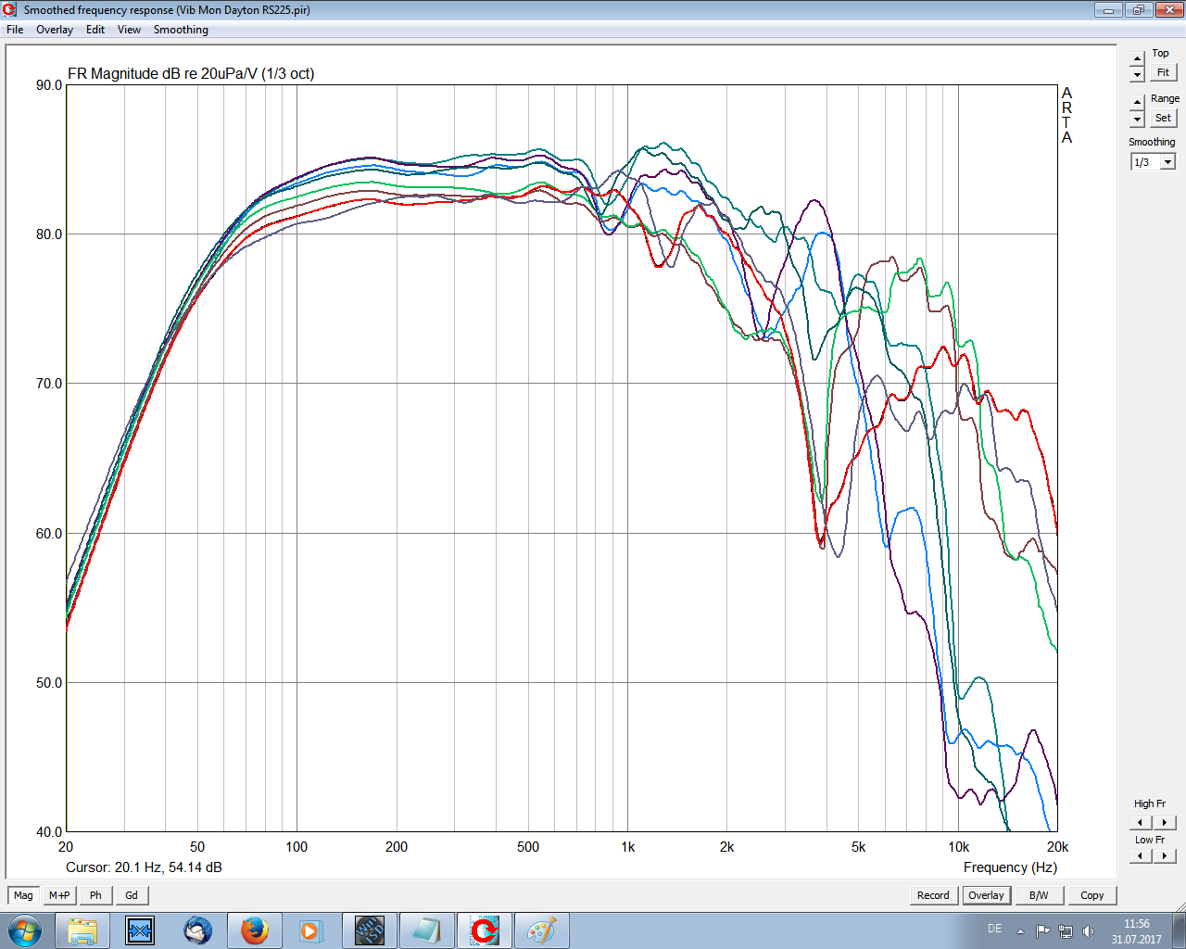Click the cursor readout 20.1 Hz, 54.14 dB
The width and height of the screenshot is (1186, 949).
coord(144,867)
